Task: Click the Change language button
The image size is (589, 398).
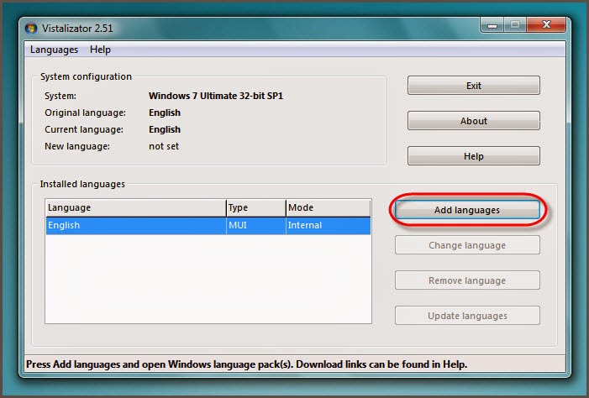Action: coord(467,245)
